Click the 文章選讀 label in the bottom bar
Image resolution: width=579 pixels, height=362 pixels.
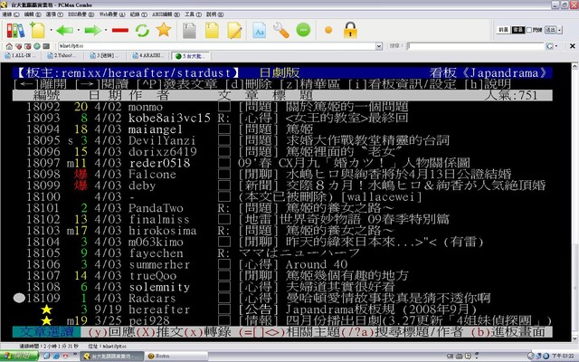pos(46,332)
